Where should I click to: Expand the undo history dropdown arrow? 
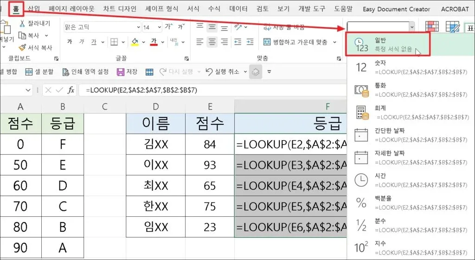click(245, 72)
